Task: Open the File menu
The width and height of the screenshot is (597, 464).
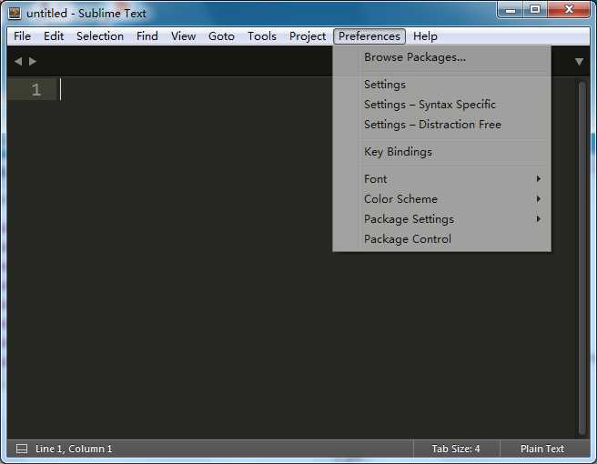Action: coord(22,36)
